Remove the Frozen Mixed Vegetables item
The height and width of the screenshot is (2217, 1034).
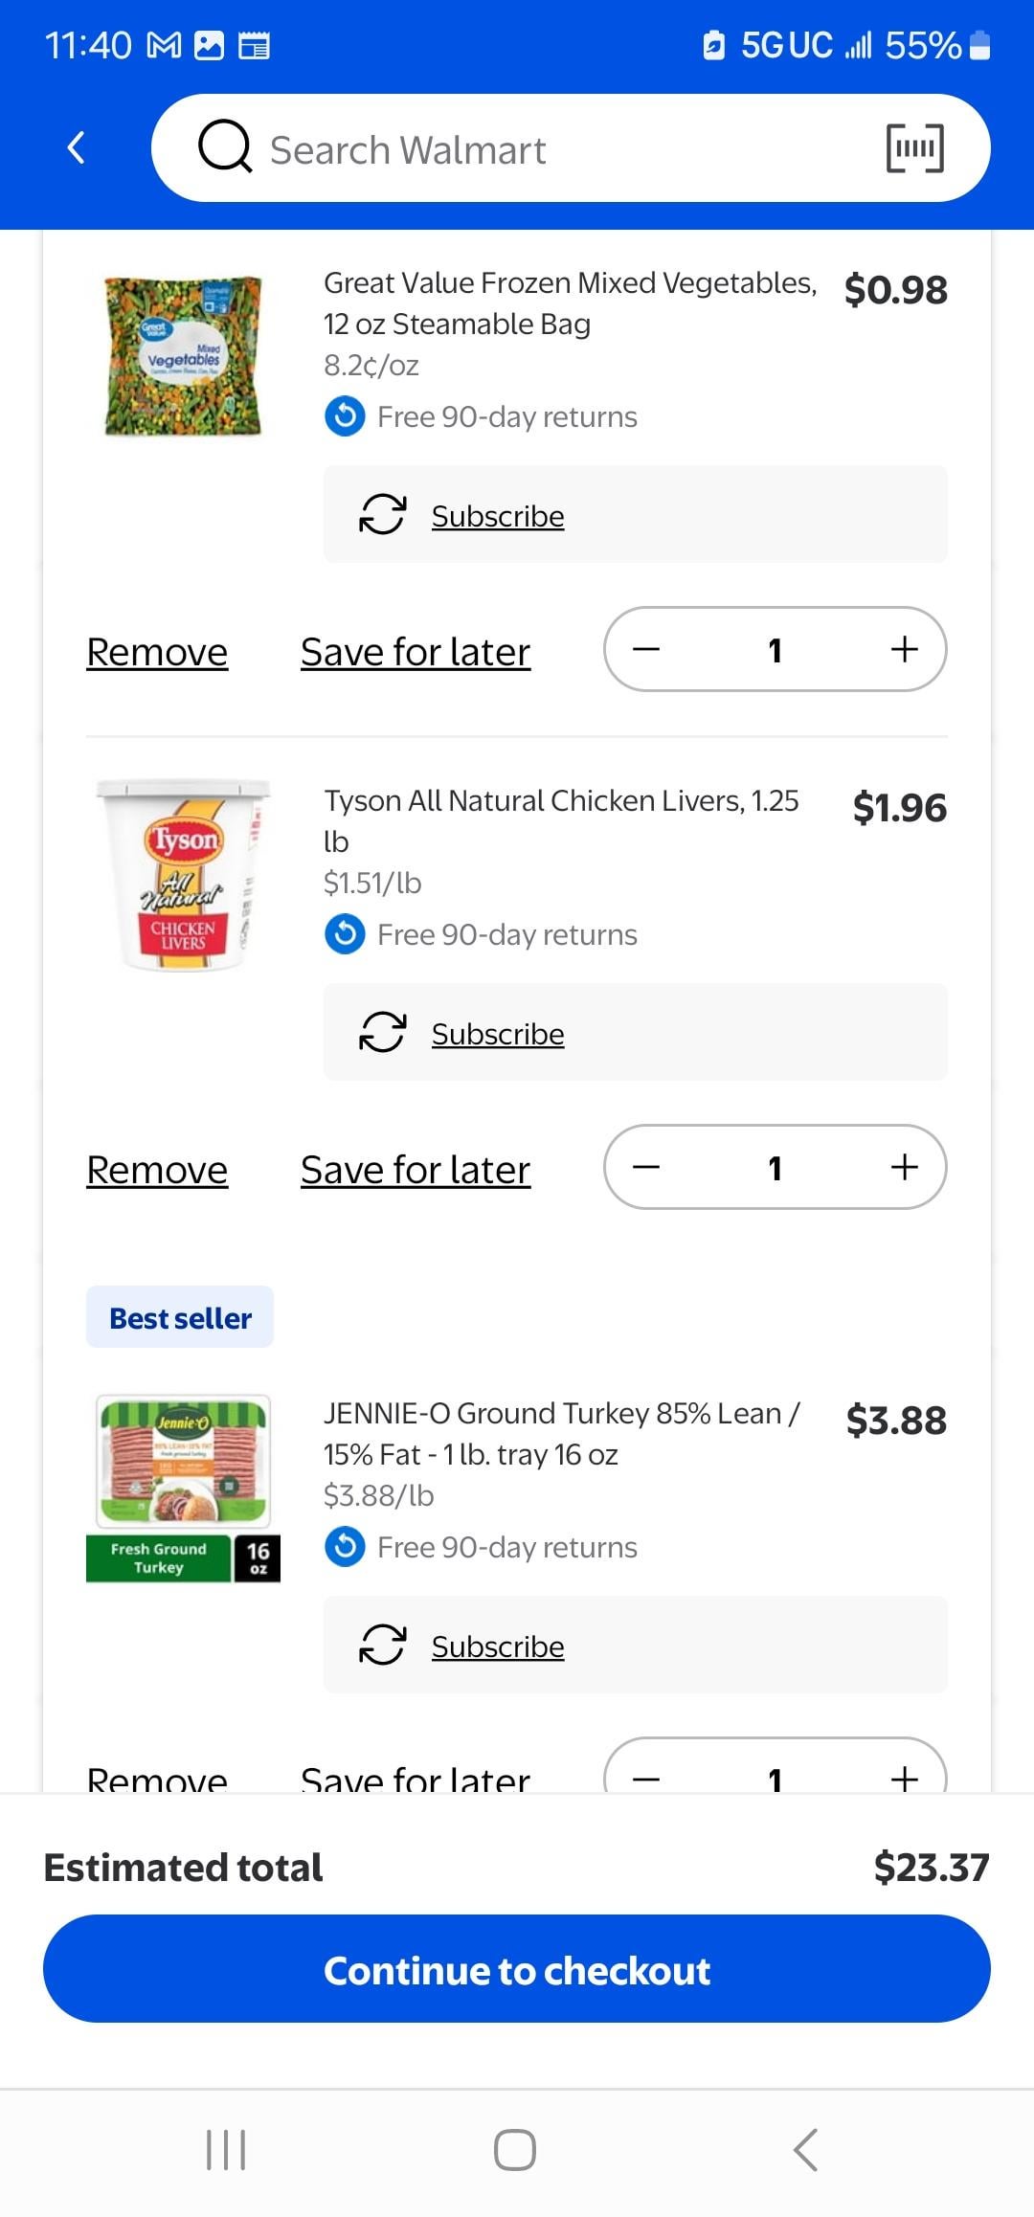coord(157,652)
